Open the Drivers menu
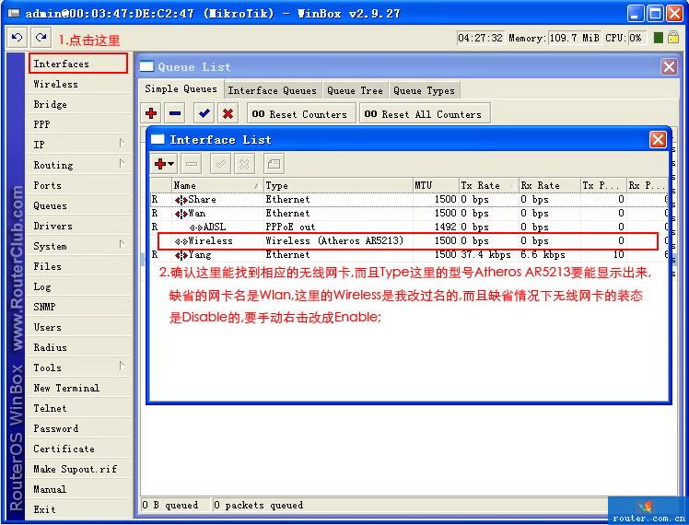The height and width of the screenshot is (525, 689). point(79,226)
